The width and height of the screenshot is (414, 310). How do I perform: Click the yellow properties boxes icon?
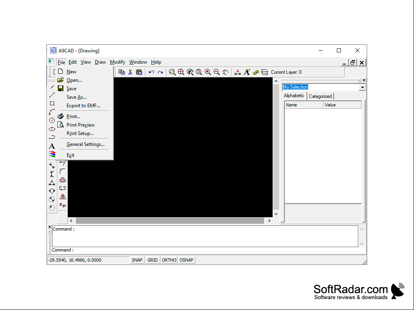pos(256,72)
